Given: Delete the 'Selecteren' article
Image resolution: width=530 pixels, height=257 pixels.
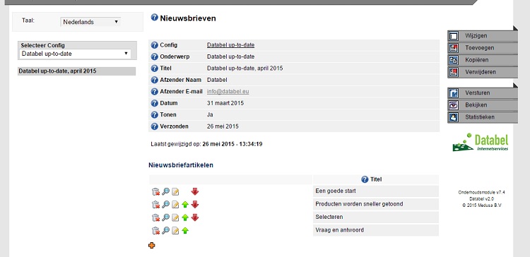Looking at the screenshot, I should click(155, 218).
